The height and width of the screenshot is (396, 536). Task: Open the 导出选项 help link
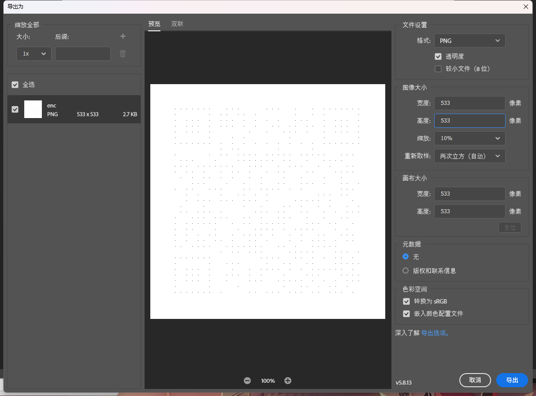click(x=435, y=333)
